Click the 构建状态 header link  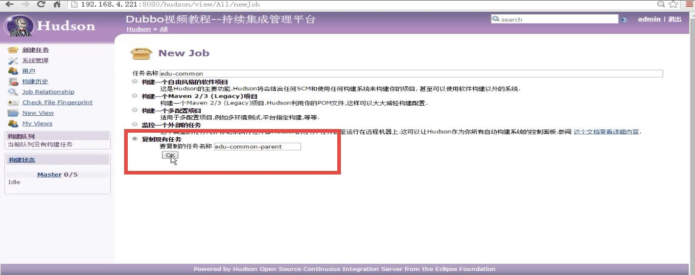(x=21, y=160)
